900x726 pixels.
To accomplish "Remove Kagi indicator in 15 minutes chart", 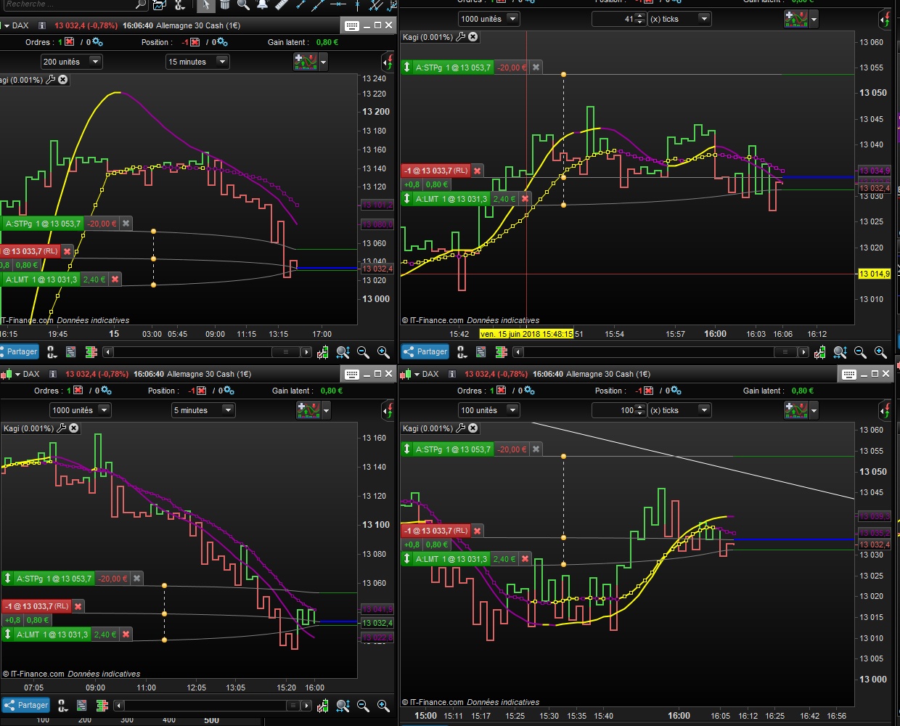I will 63,80.
